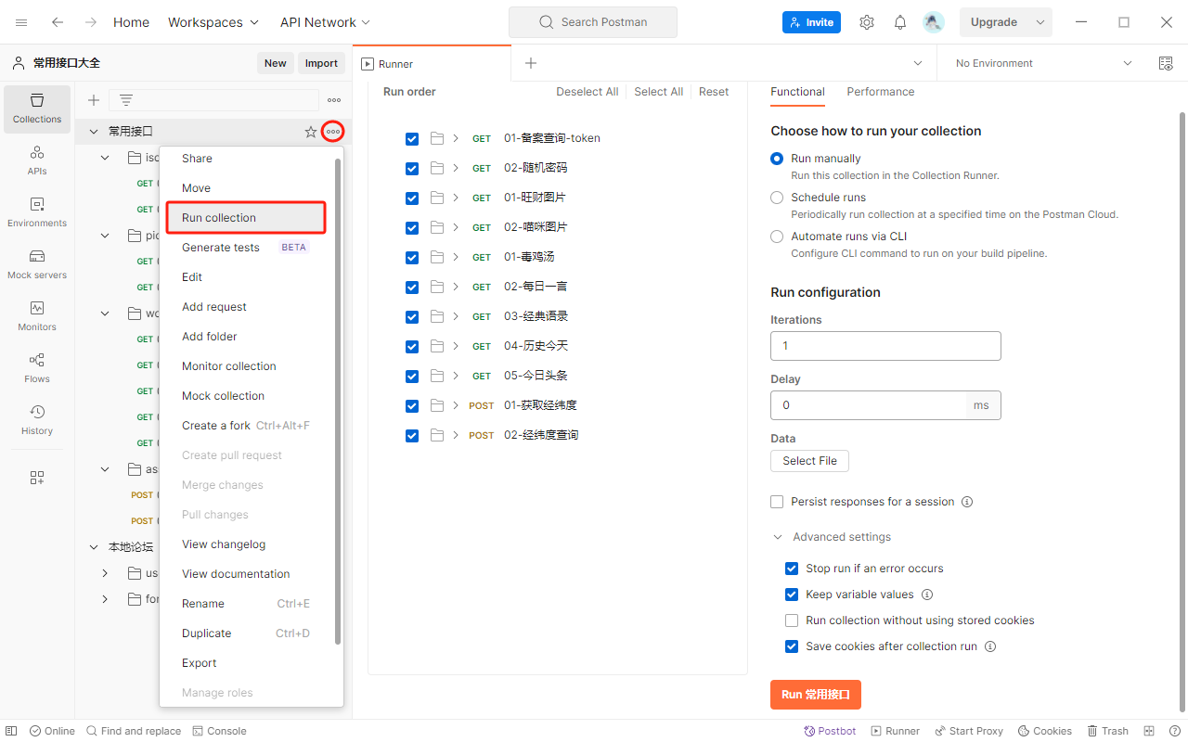1188x742 pixels.
Task: Select Automate runs via CLI option
Action: tap(777, 237)
